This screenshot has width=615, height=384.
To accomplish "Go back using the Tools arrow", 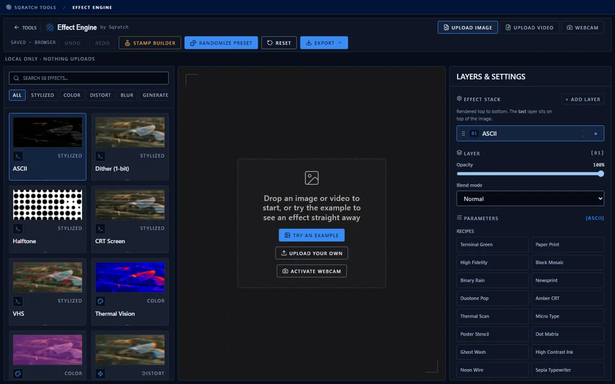I will click(x=25, y=28).
